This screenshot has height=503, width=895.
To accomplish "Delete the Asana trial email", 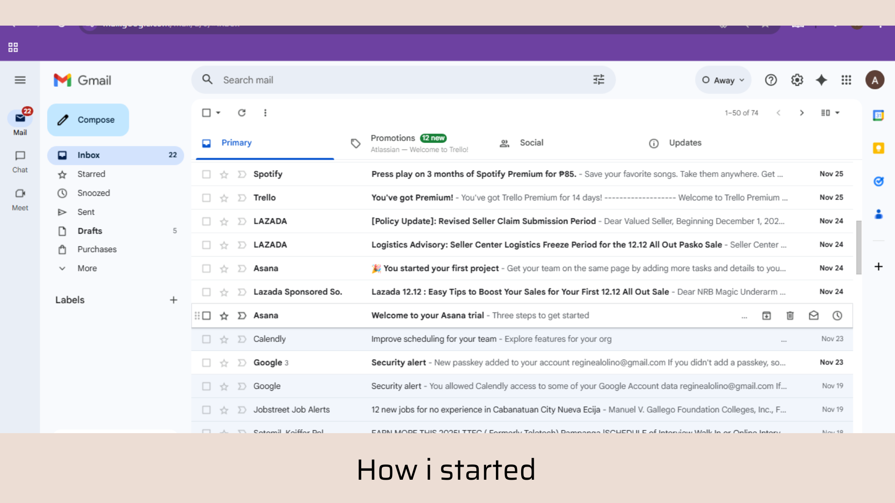I will 790,316.
